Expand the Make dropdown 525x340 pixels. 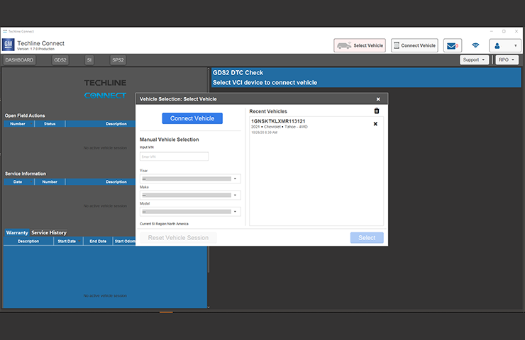tap(190, 195)
